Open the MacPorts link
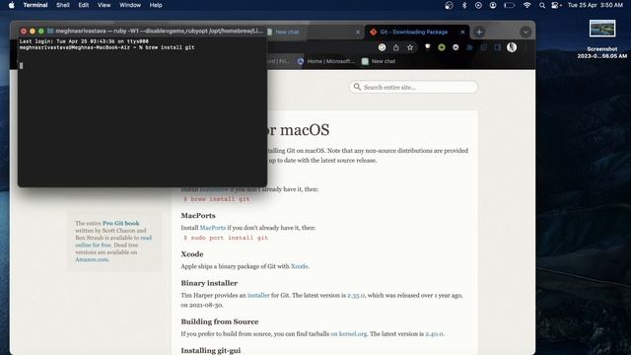The width and height of the screenshot is (631, 355). [213, 228]
